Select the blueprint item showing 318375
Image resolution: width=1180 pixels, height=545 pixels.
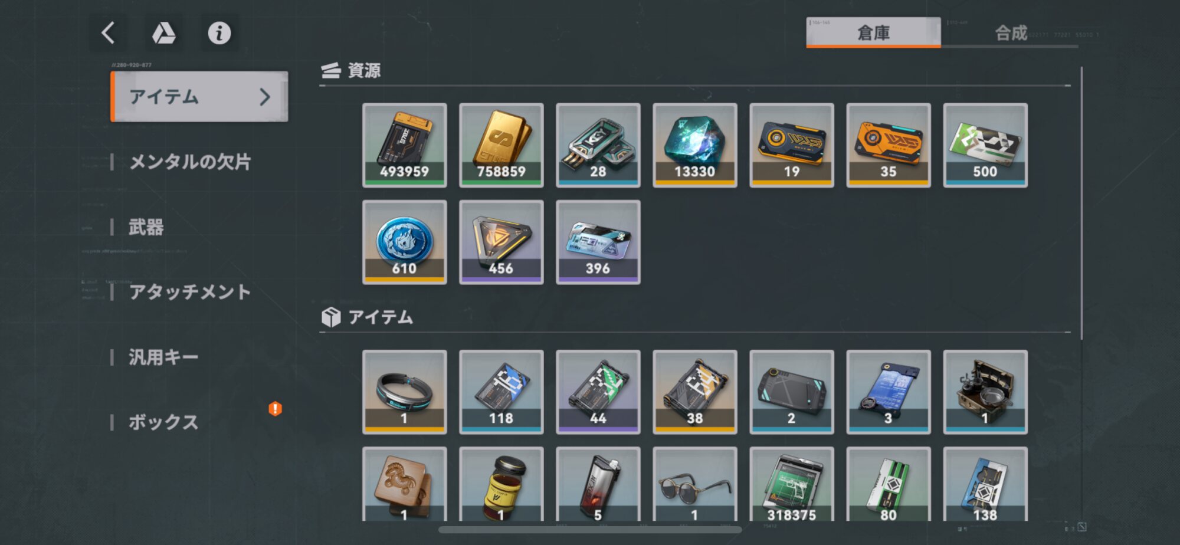(791, 484)
